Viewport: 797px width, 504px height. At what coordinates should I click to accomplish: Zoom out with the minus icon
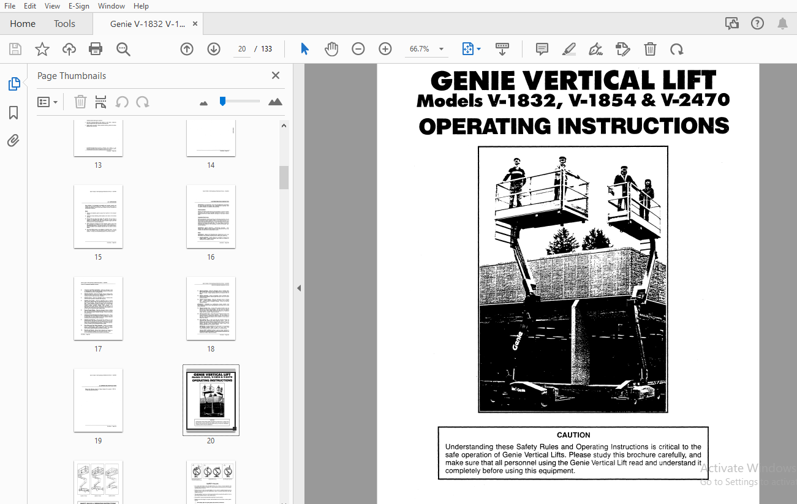[x=358, y=49]
